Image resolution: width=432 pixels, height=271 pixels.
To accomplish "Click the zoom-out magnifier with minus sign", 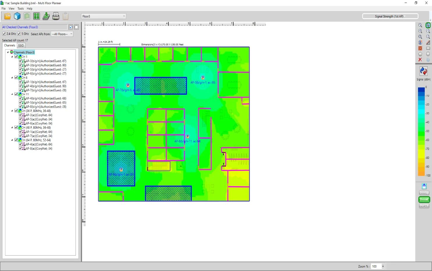I will [428, 31].
